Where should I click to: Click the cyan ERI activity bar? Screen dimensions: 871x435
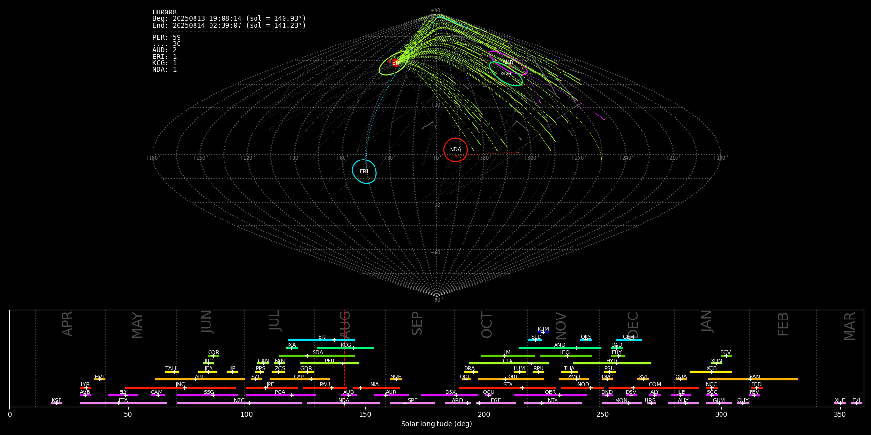coord(321,340)
